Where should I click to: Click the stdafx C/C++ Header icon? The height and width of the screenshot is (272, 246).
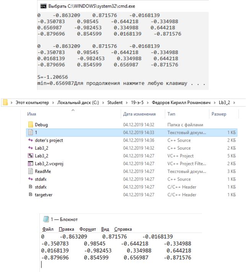[x=30, y=187]
